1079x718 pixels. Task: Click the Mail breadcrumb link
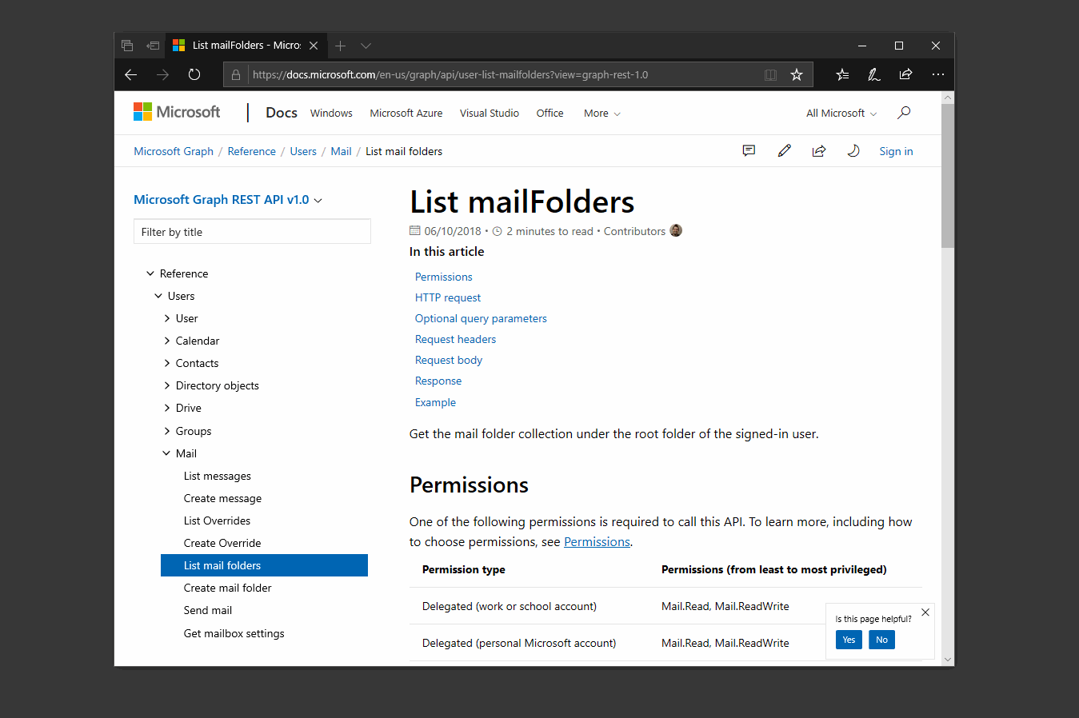click(x=342, y=151)
